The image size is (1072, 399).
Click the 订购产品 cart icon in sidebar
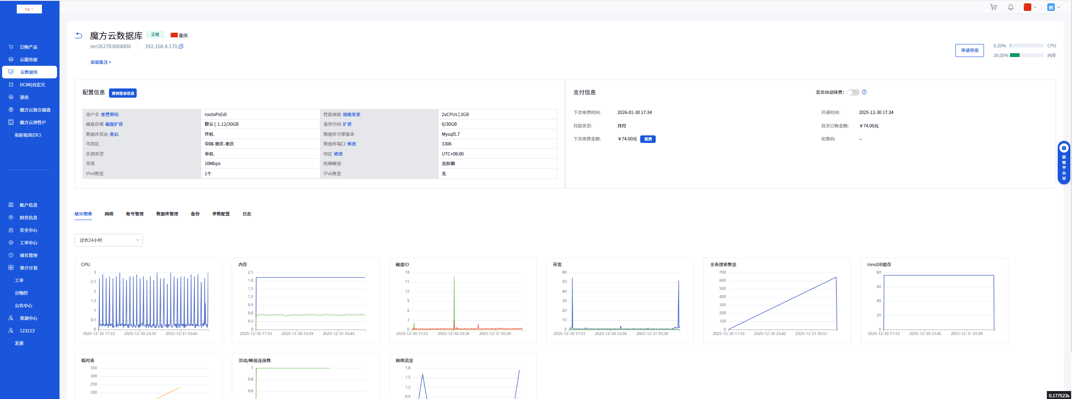click(x=11, y=47)
